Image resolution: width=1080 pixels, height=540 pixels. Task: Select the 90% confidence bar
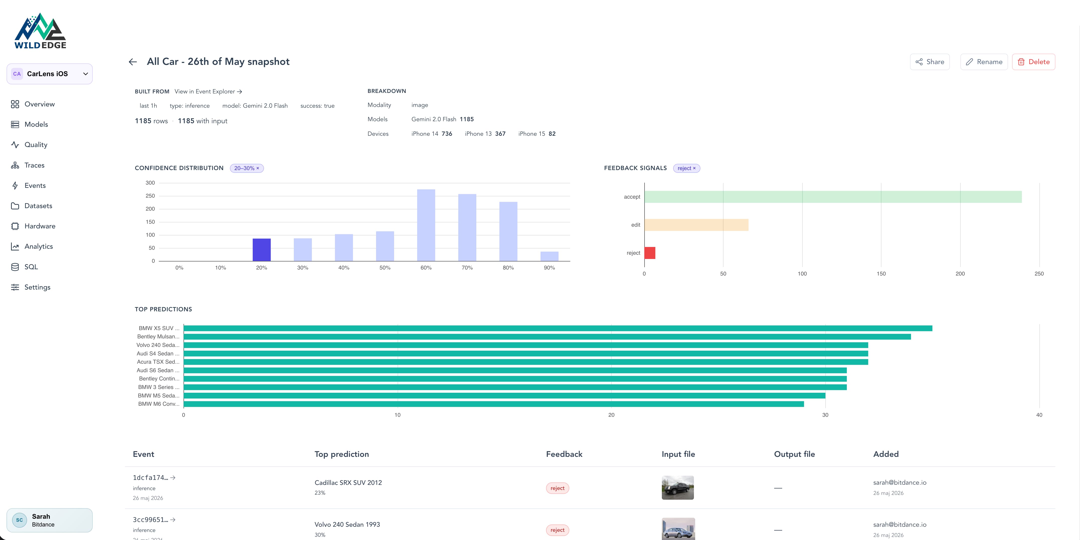[549, 256]
